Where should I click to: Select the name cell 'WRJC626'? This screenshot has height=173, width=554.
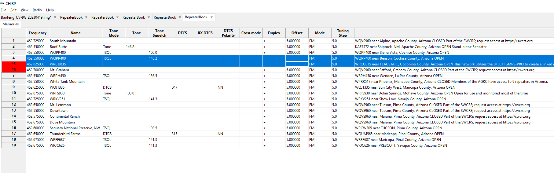click(x=75, y=145)
